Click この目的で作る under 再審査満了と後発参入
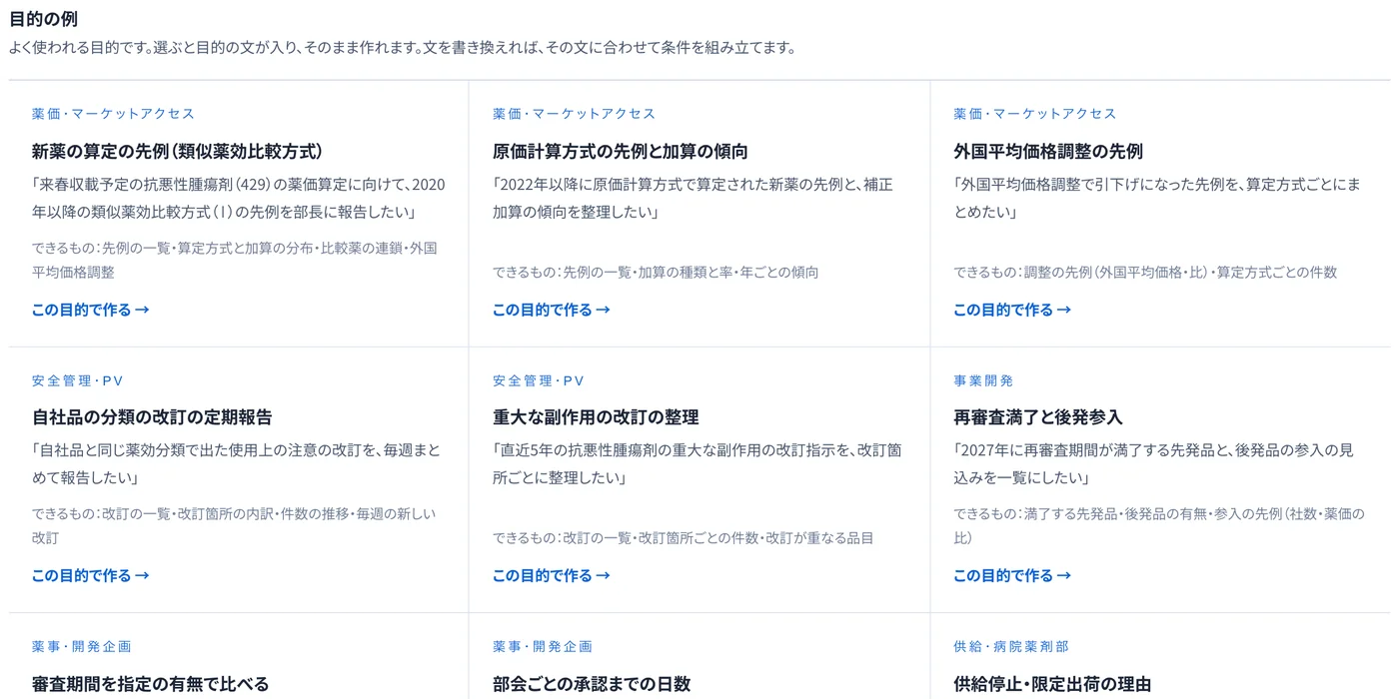The image size is (1399, 699). 1011,575
